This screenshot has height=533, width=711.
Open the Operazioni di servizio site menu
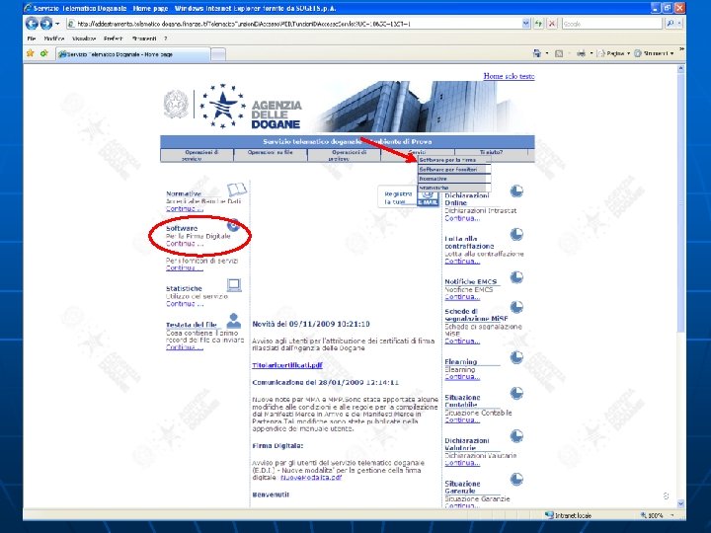[197, 155]
